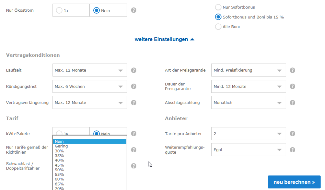Click help icon for Art der Preisgarantie
The height and width of the screenshot is (190, 325).
(x=292, y=70)
